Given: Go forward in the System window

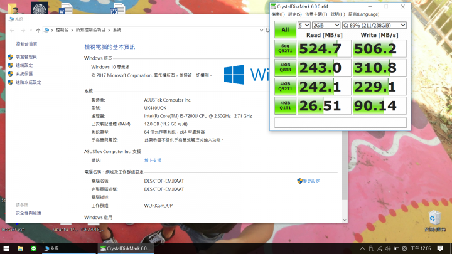Looking at the screenshot, I should 23,30.
